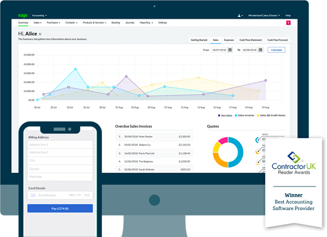
Task: Click the Postcode input field
Action: pos(60,176)
